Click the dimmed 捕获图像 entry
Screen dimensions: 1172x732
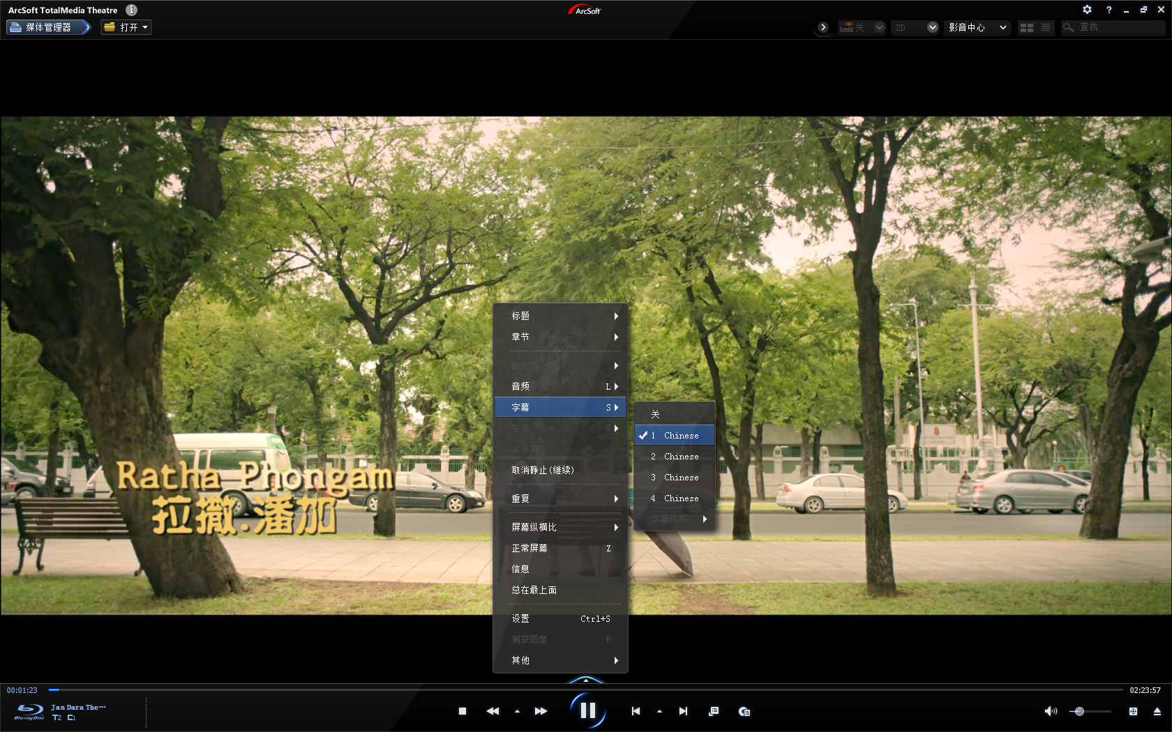coord(560,639)
